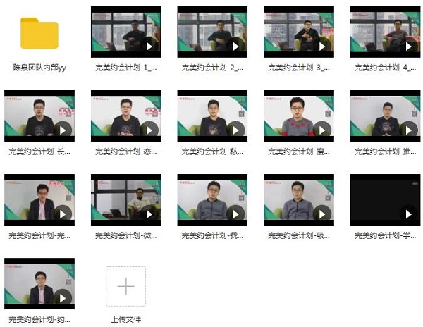
Task: Open the 陈泉团队内部yy folder icon
Action: coord(39,33)
